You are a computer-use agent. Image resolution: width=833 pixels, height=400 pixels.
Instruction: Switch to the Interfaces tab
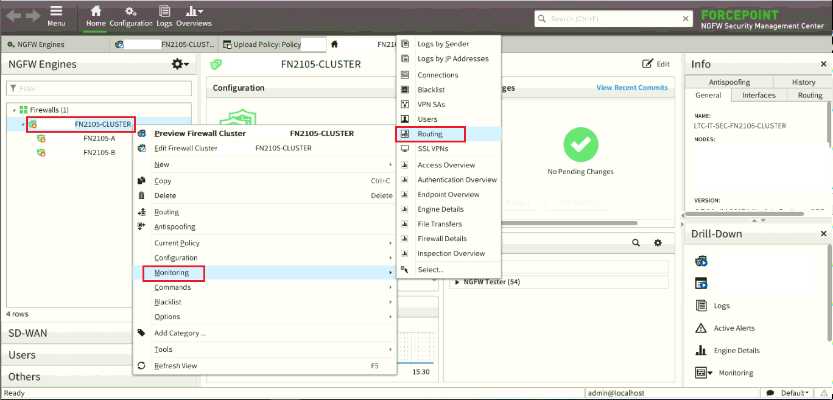click(x=759, y=95)
